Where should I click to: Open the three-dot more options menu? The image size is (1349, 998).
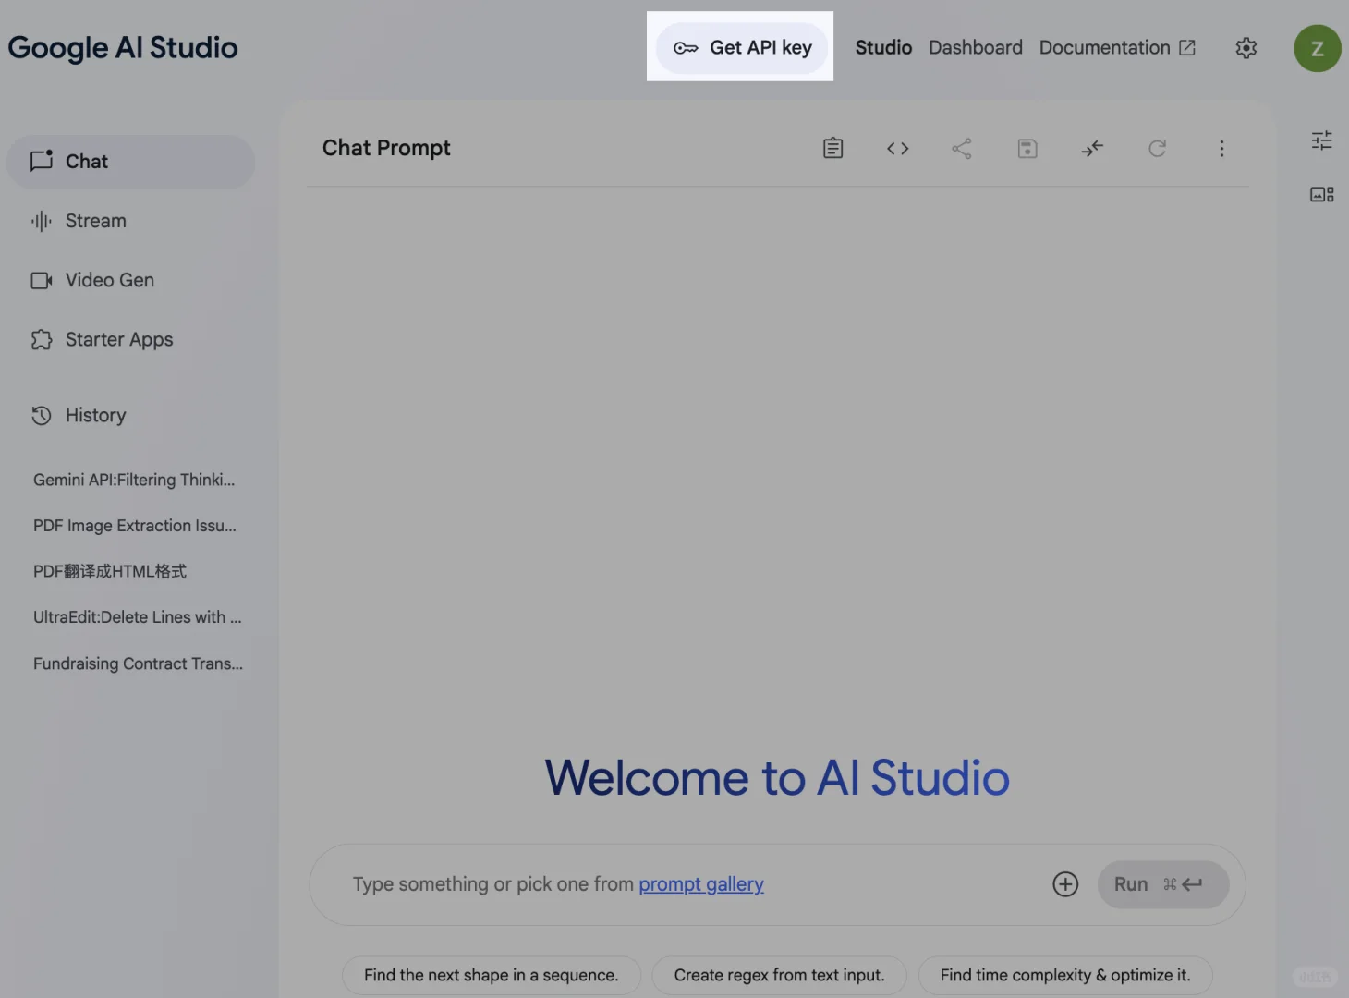1221,148
